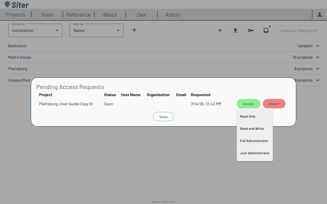This screenshot has height=204, width=327.
Task: Click the 8 projects count
Action: point(303,69)
